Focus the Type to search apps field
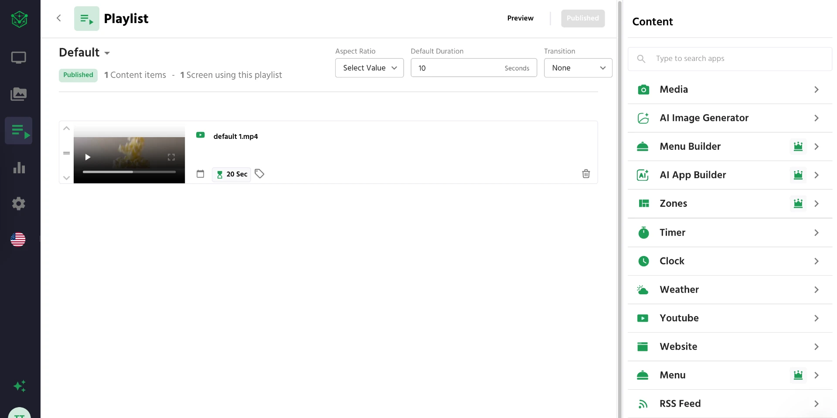Screen dimensions: 837x418 tap(730, 59)
